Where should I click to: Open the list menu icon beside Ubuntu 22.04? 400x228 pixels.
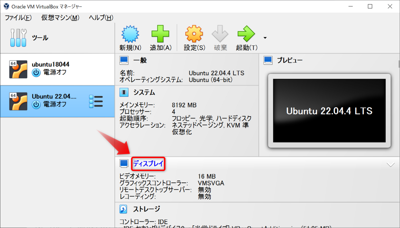tap(96, 101)
